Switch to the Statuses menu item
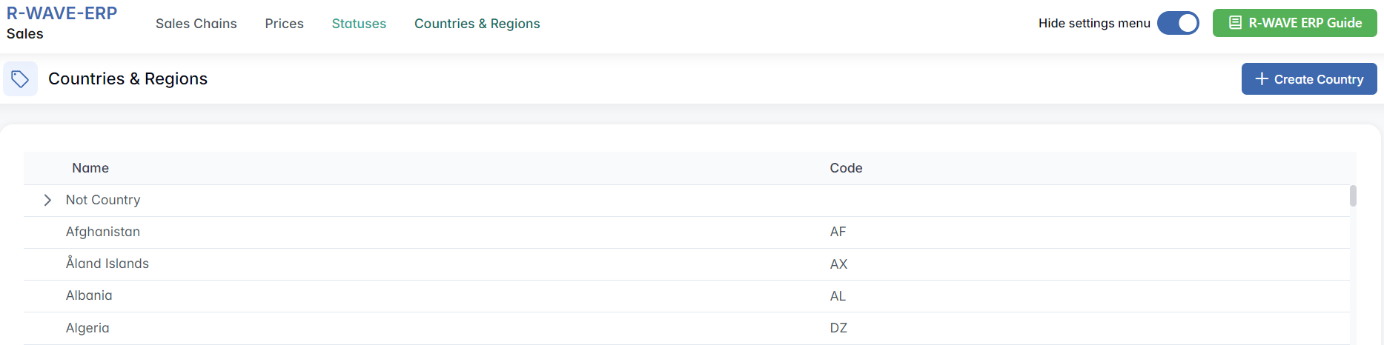This screenshot has height=345, width=1384. (359, 24)
